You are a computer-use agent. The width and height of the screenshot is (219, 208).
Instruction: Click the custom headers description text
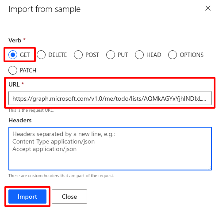[61, 176]
